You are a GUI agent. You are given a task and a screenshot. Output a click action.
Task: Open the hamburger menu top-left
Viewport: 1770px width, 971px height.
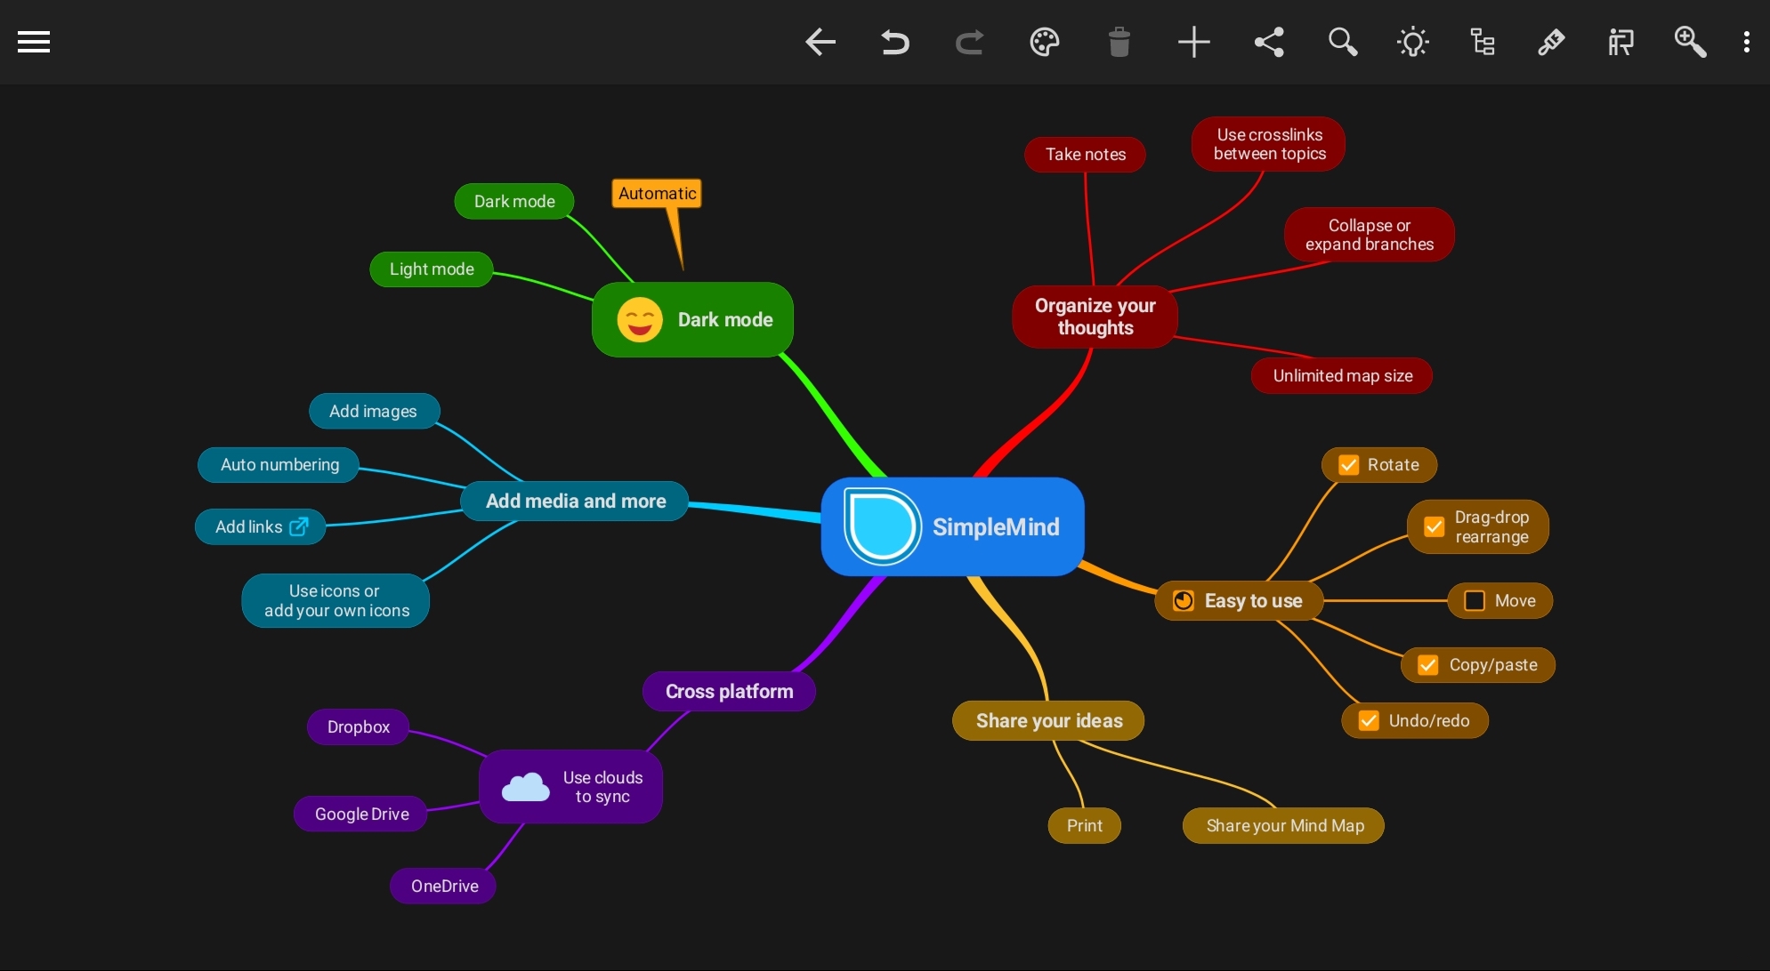click(32, 41)
